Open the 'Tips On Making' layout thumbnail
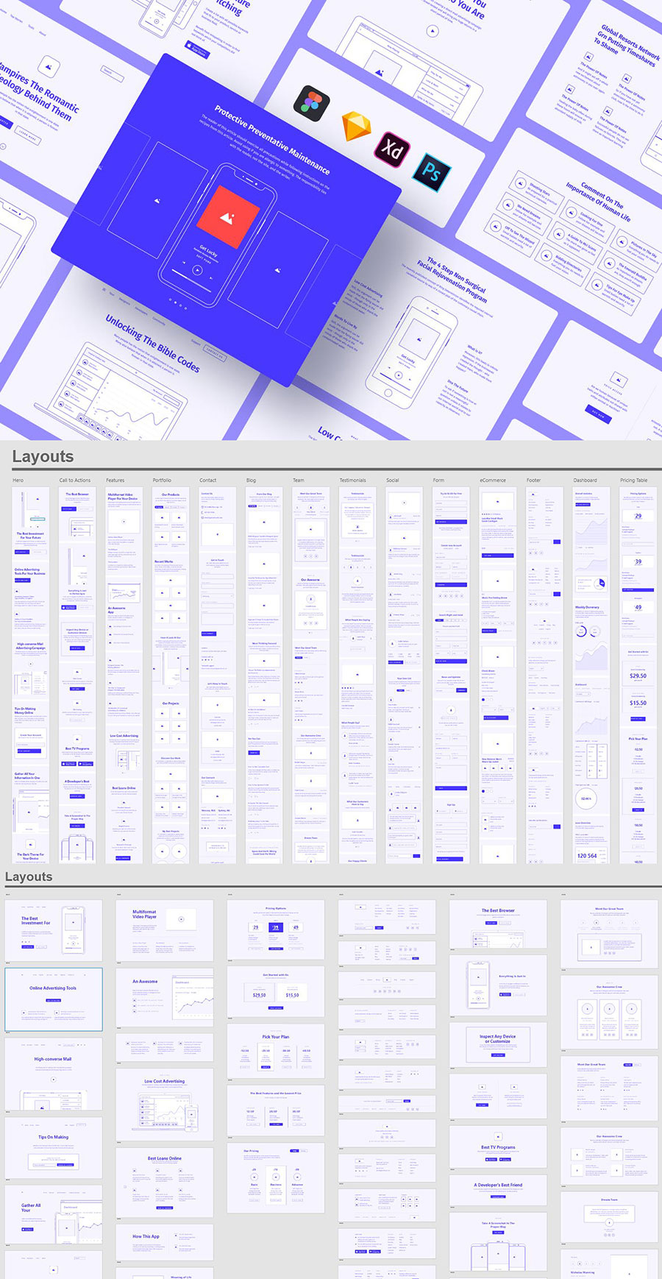Image resolution: width=662 pixels, height=1279 pixels. (x=54, y=1147)
